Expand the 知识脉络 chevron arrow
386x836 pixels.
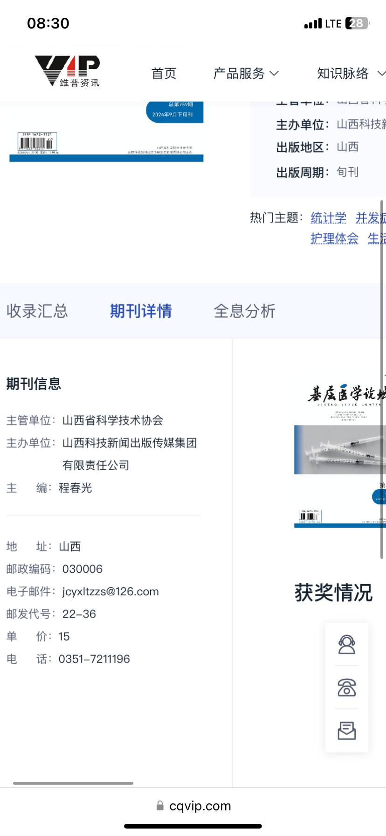click(381, 73)
